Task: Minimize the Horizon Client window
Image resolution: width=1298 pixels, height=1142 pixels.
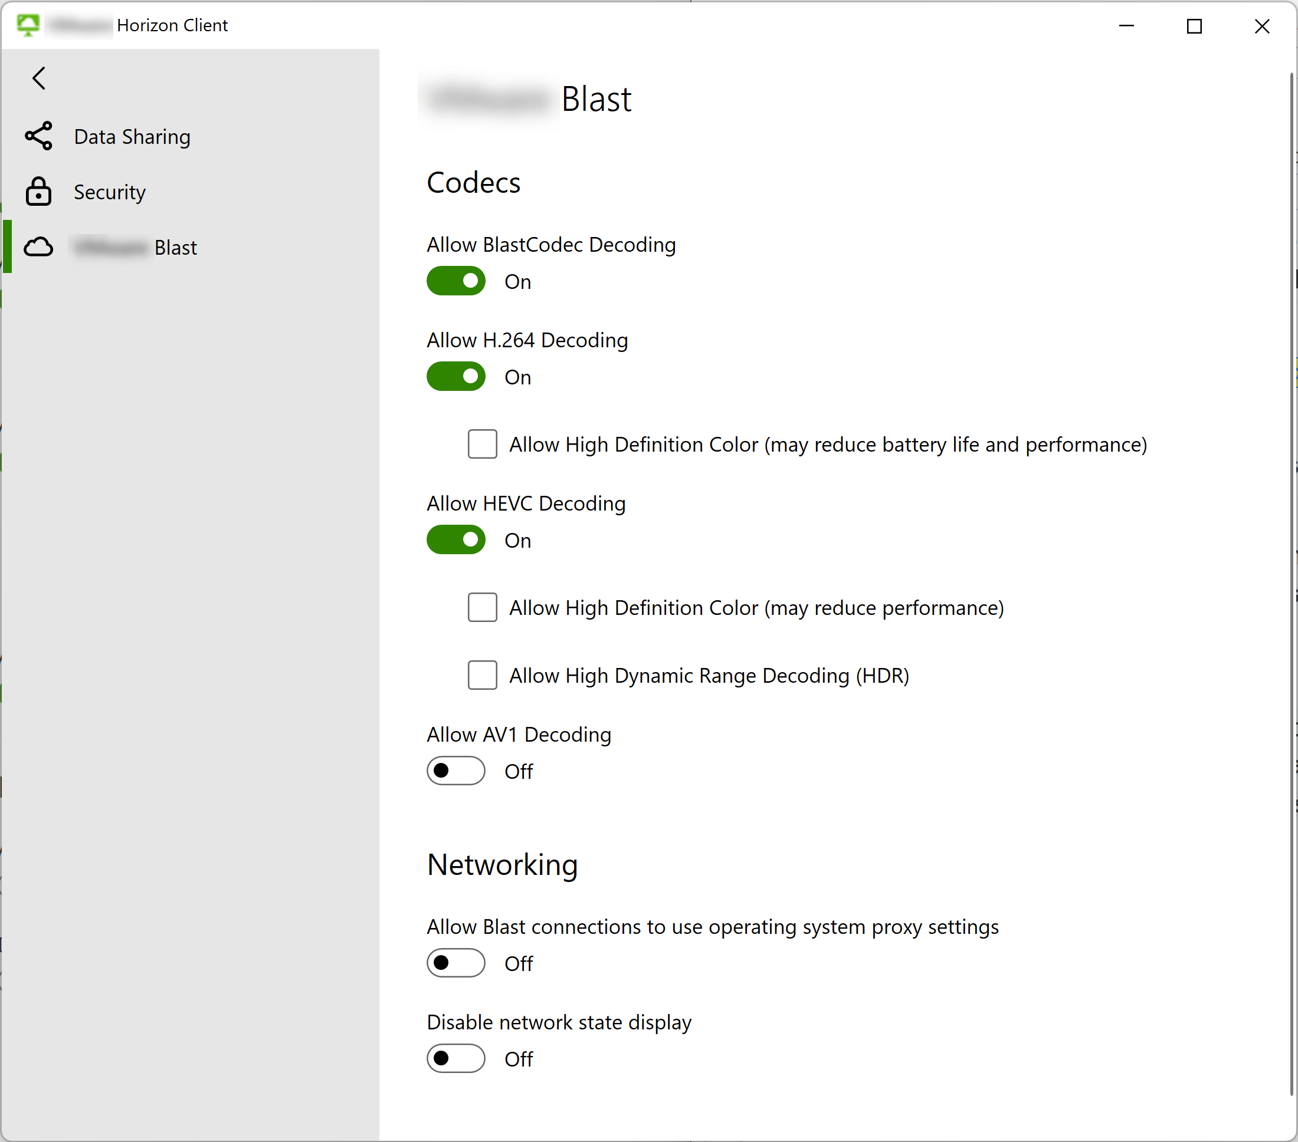Action: 1126,26
